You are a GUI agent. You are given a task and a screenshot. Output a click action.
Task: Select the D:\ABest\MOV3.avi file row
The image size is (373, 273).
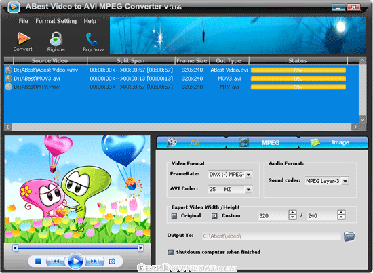click(x=181, y=79)
